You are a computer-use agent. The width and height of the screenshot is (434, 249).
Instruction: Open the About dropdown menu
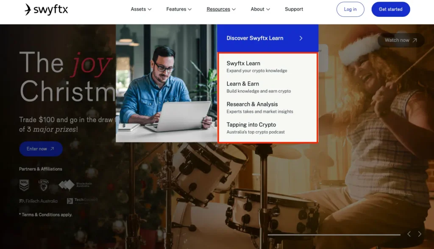[260, 9]
